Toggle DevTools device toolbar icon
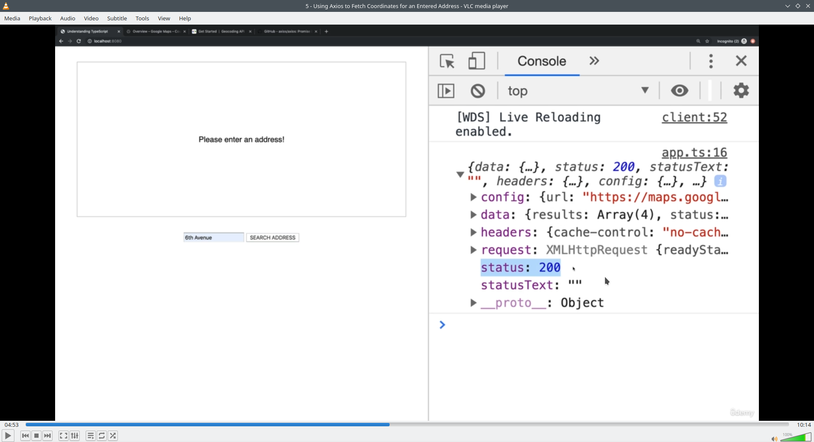814x442 pixels. 477,61
